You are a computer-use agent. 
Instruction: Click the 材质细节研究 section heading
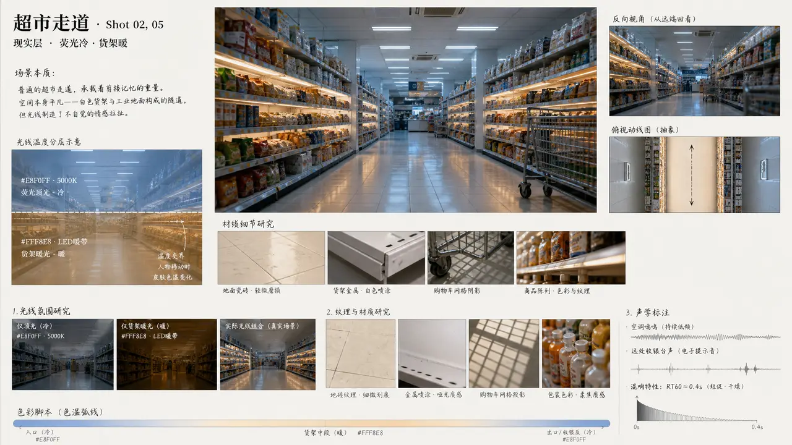coord(248,224)
